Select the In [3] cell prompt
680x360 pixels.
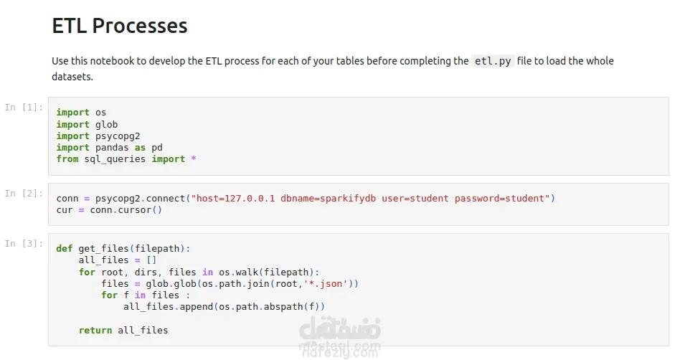[24, 243]
